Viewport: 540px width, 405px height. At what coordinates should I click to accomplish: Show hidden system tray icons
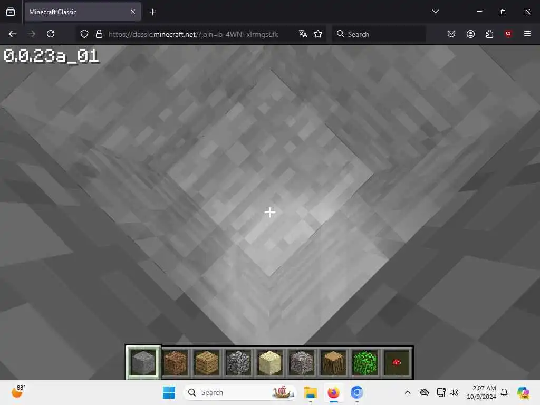coord(408,392)
